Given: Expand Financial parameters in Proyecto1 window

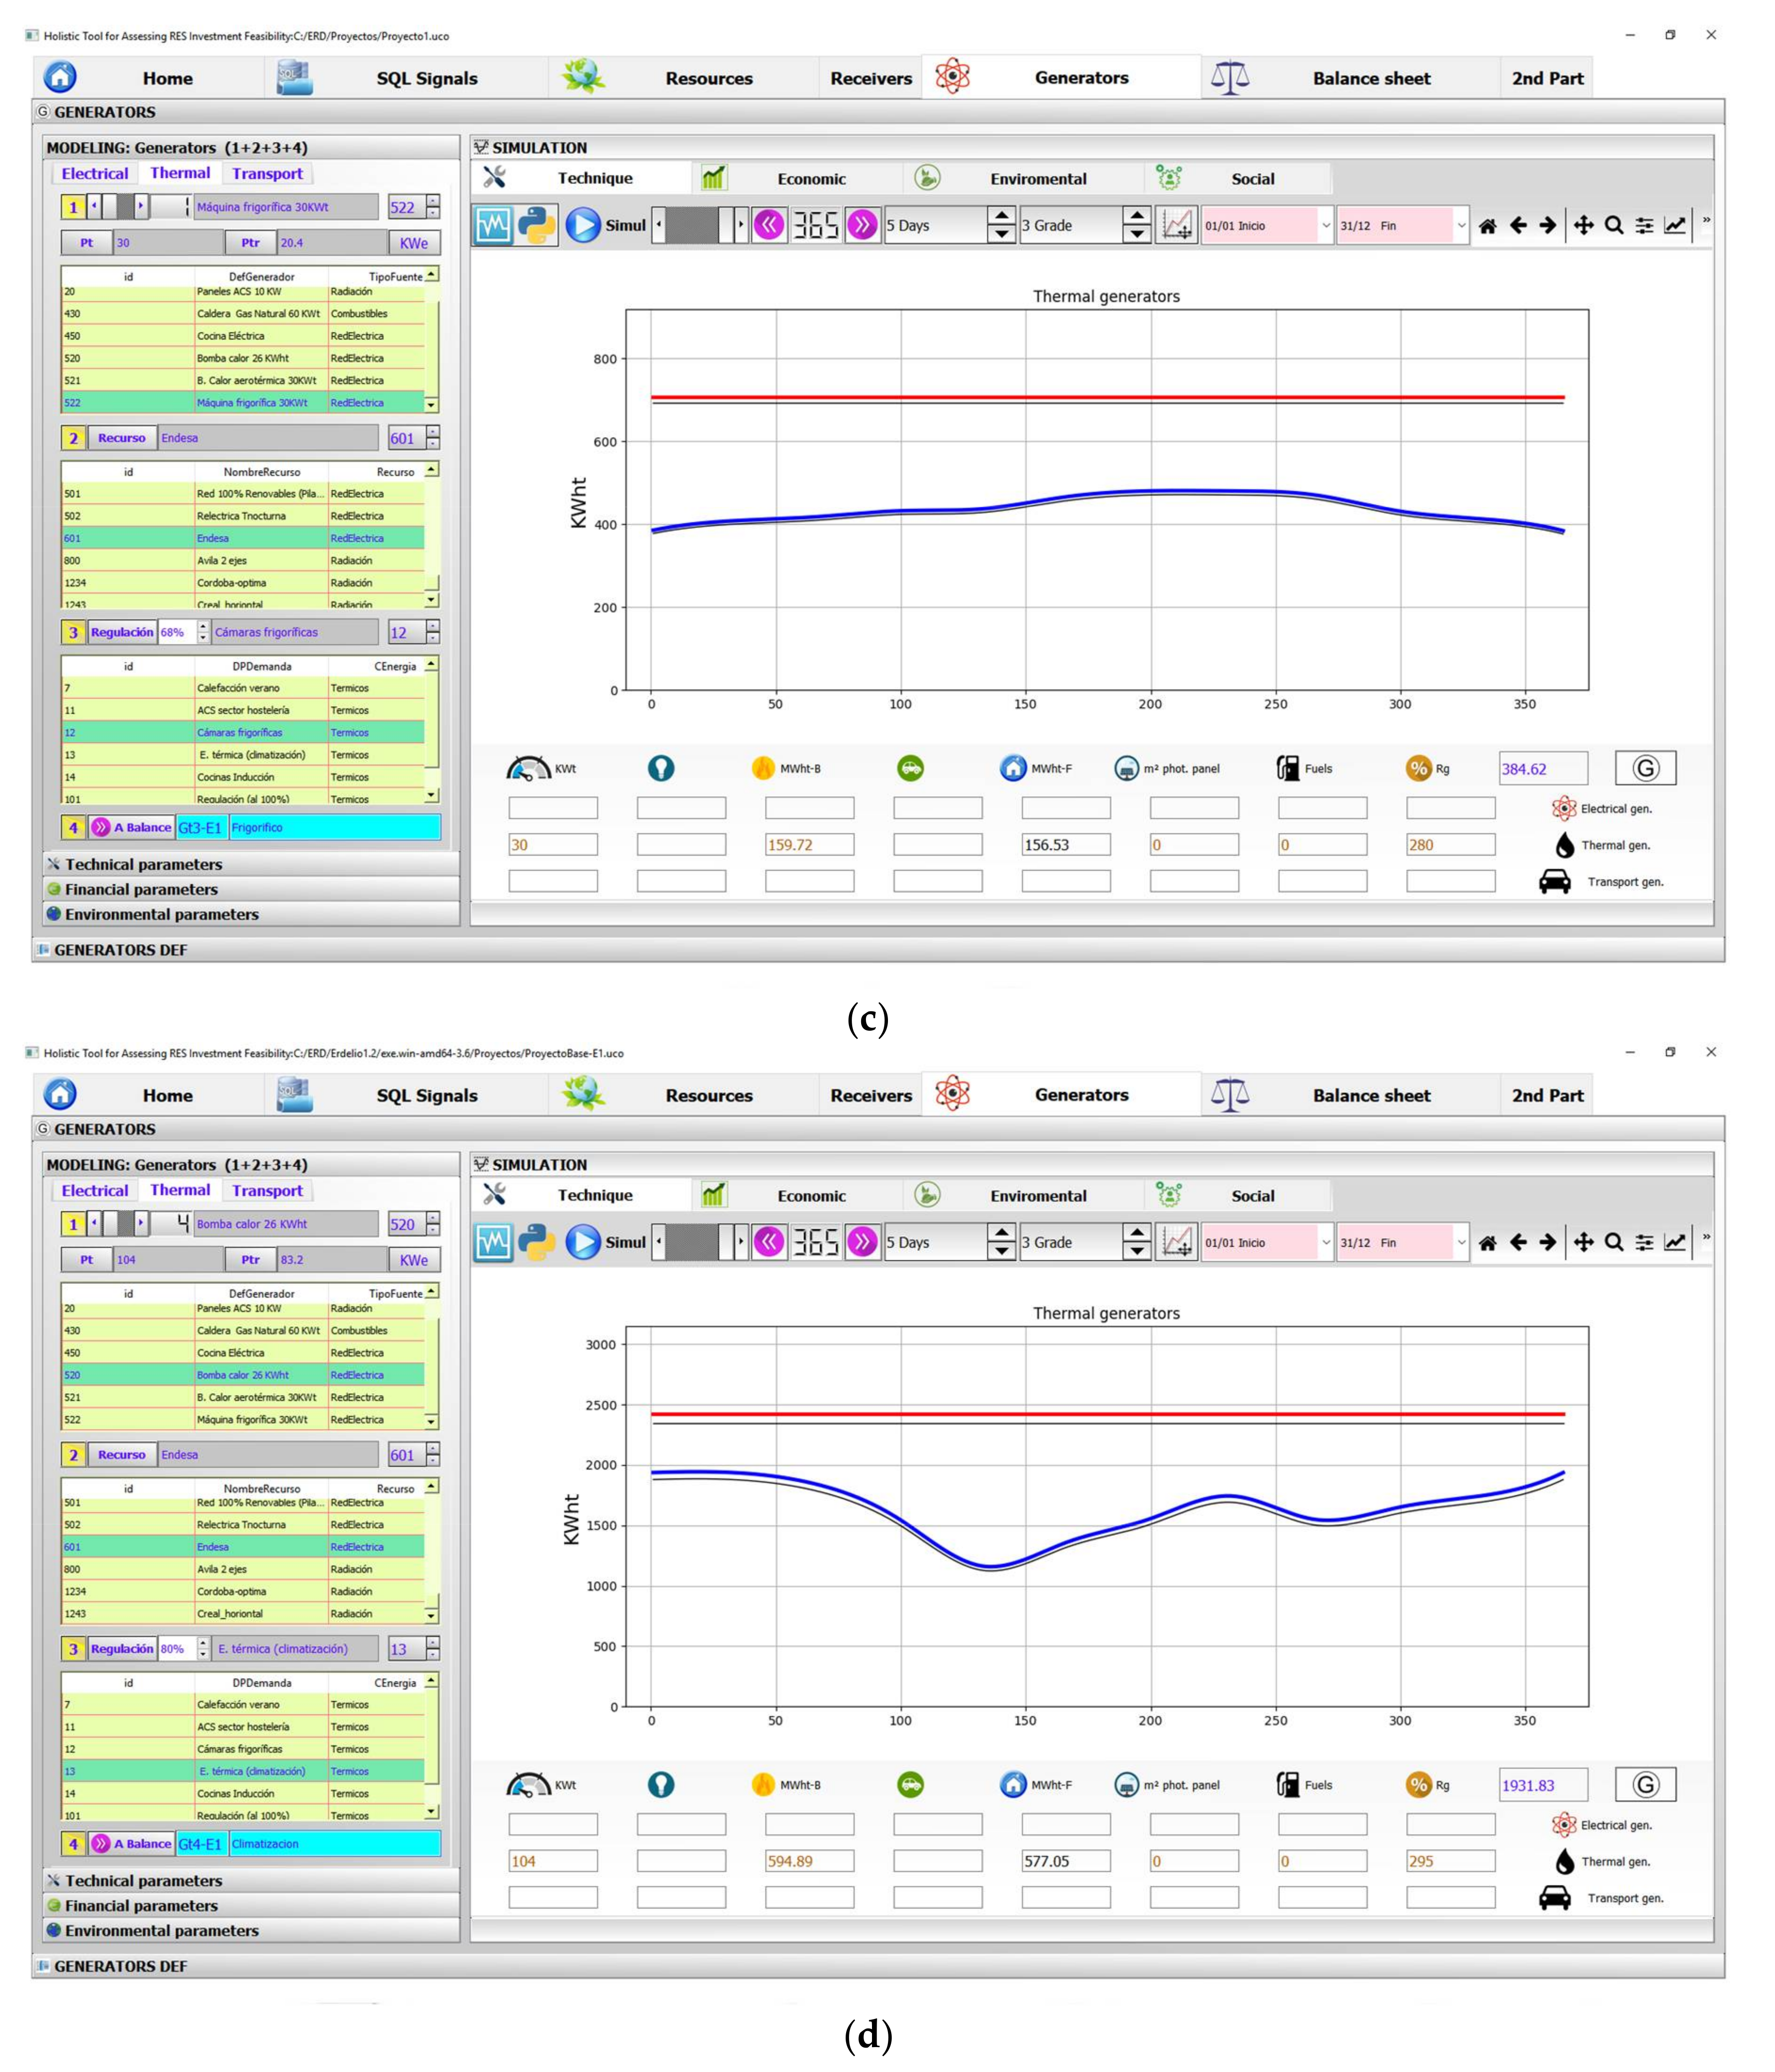Looking at the screenshot, I should pos(141,889).
